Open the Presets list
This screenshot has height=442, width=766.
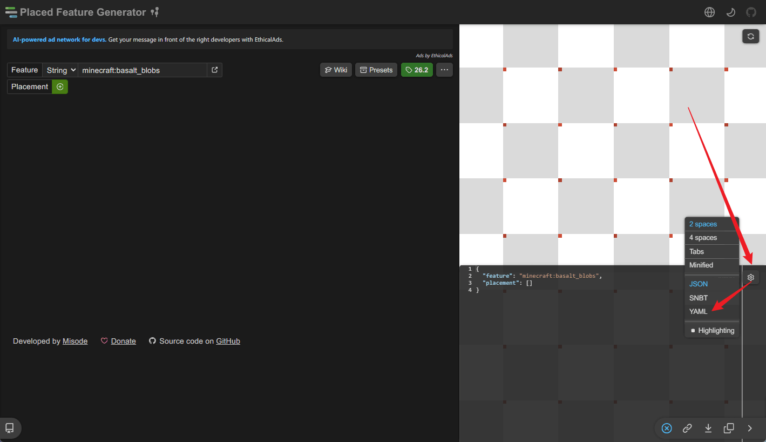pos(376,70)
